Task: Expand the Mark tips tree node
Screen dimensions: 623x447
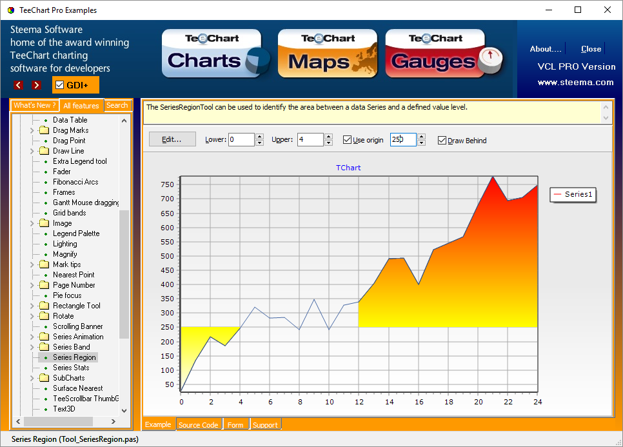Action: (32, 264)
